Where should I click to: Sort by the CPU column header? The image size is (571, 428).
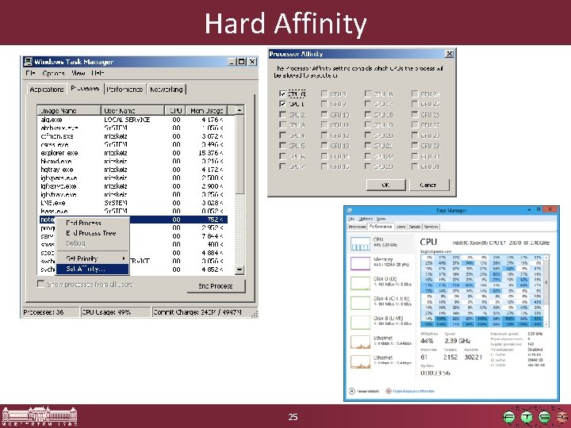click(175, 110)
